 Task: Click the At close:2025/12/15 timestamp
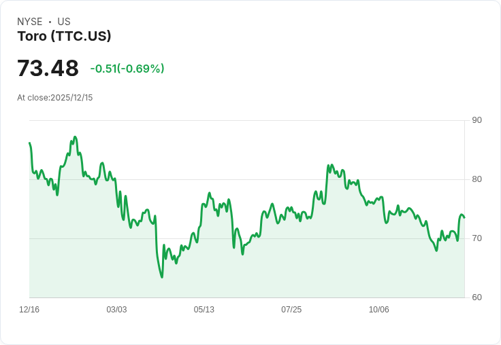(x=55, y=97)
